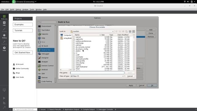Click the file list vertical scrollbar
Viewport: 197px width, 111px height.
click(134, 52)
